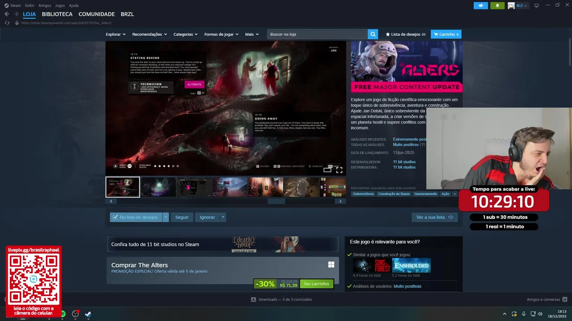Expand more popular tags plus button
This screenshot has width=572, height=321.
point(455,194)
